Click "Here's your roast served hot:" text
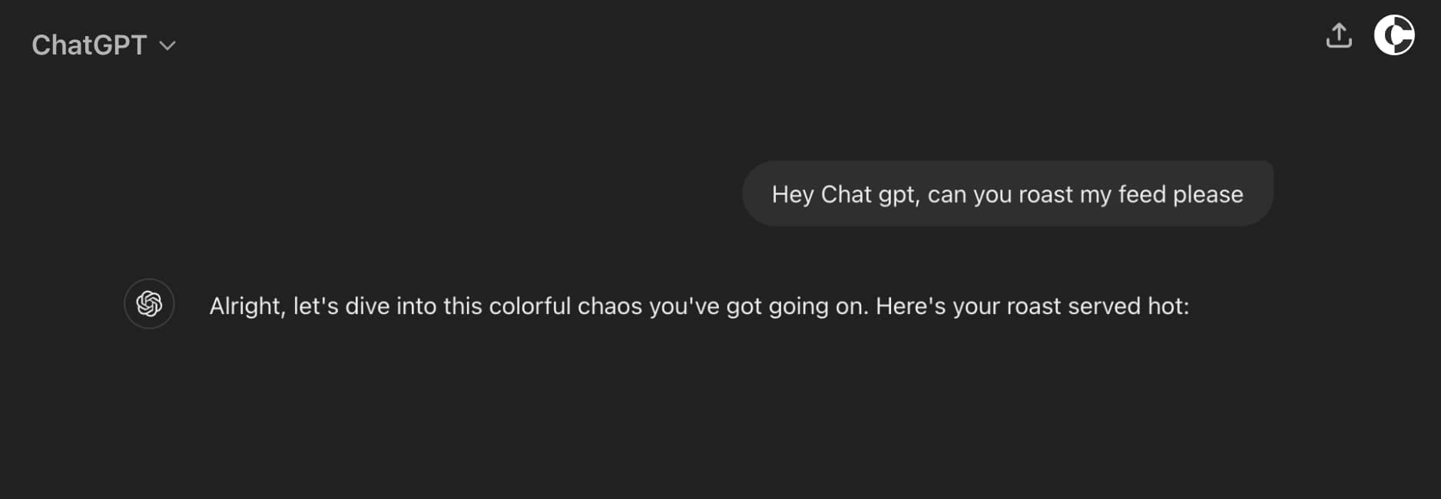The width and height of the screenshot is (1441, 499). tap(1032, 306)
